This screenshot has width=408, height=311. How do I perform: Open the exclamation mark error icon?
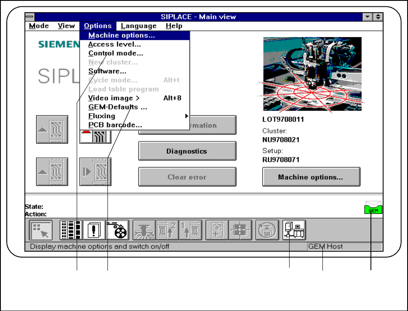point(93,230)
